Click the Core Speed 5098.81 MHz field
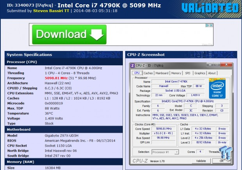 (164, 129)
